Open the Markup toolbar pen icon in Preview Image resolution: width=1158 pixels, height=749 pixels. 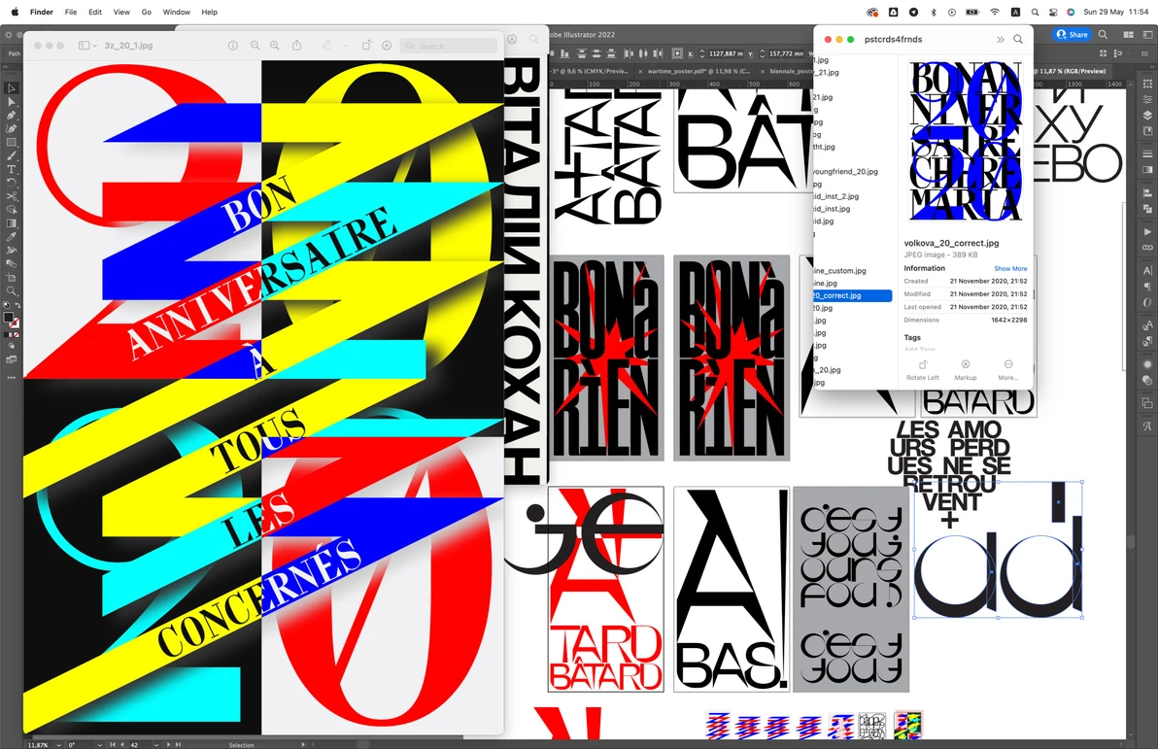tap(326, 46)
